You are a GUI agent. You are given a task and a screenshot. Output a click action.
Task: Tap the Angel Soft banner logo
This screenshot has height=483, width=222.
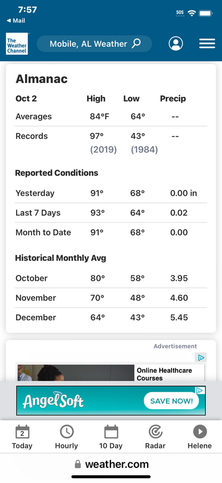(53, 401)
